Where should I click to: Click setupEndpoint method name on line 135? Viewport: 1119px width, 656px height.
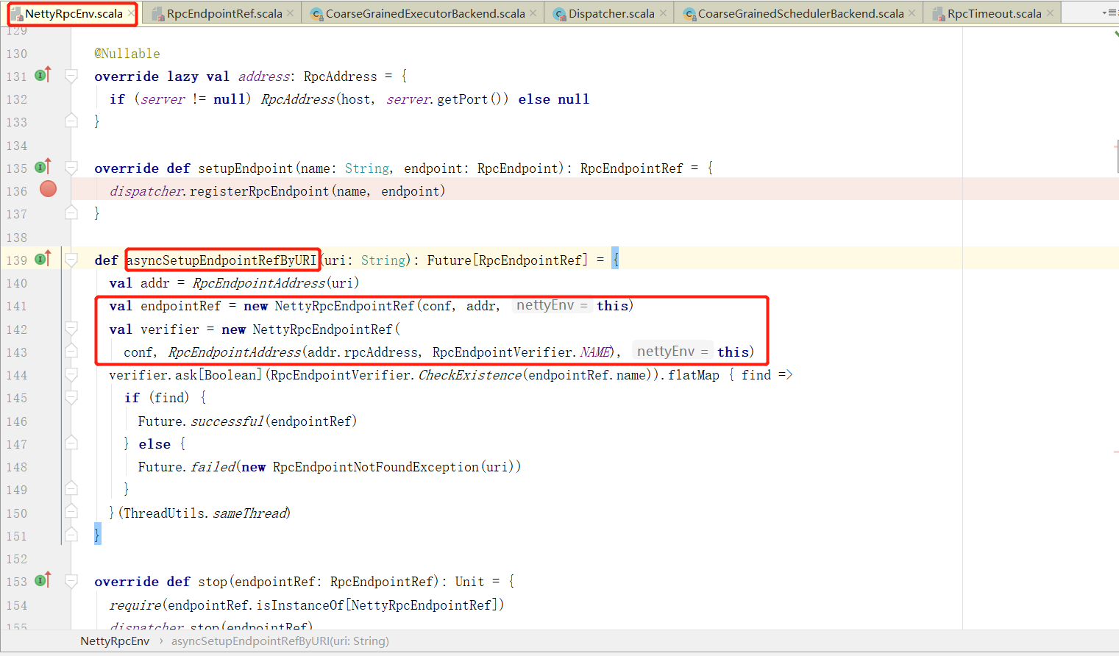(x=246, y=168)
